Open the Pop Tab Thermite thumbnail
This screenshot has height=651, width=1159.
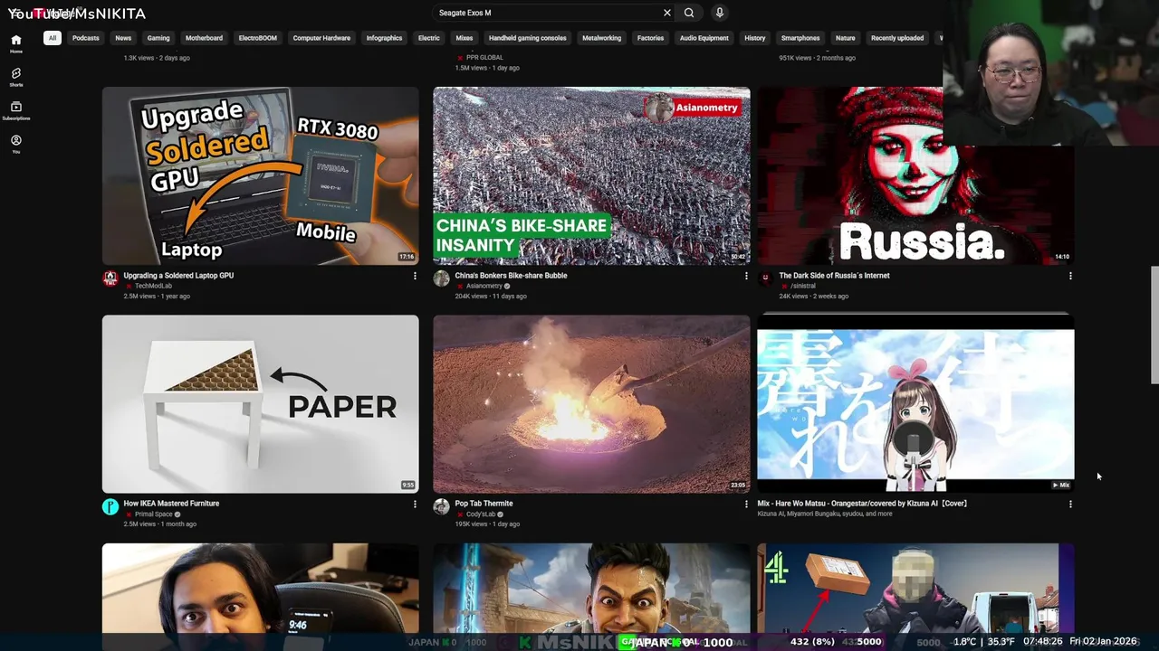(591, 403)
